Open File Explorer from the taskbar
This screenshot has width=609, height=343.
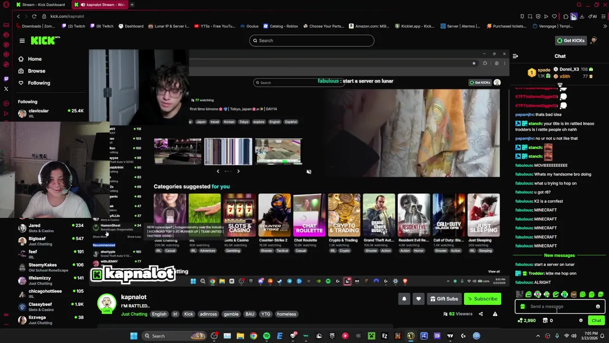coord(240,336)
